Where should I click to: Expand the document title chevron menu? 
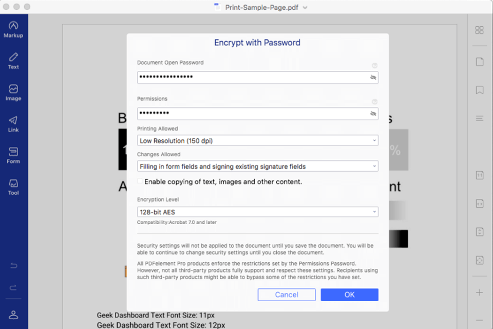pyautogui.click(x=305, y=8)
